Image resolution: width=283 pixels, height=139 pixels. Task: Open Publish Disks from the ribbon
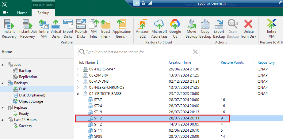(81, 29)
